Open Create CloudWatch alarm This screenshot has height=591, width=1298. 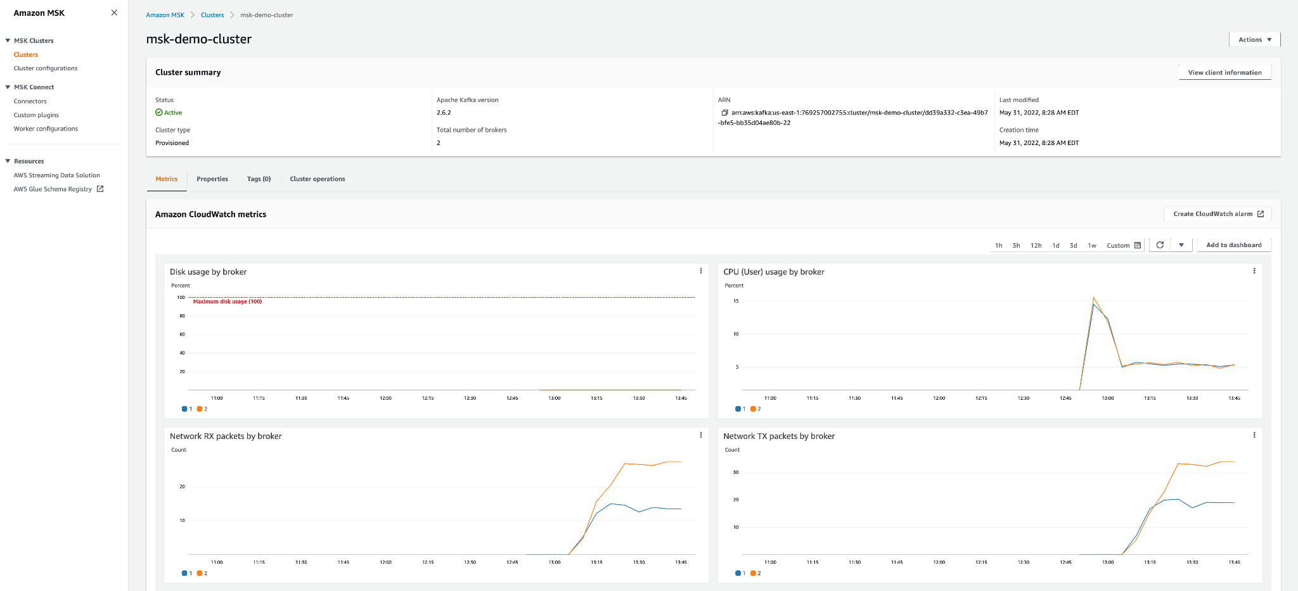pyautogui.click(x=1216, y=213)
